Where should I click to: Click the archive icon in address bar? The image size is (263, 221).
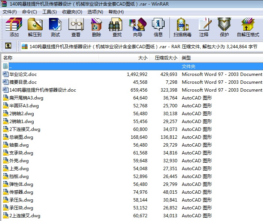tap(25, 46)
